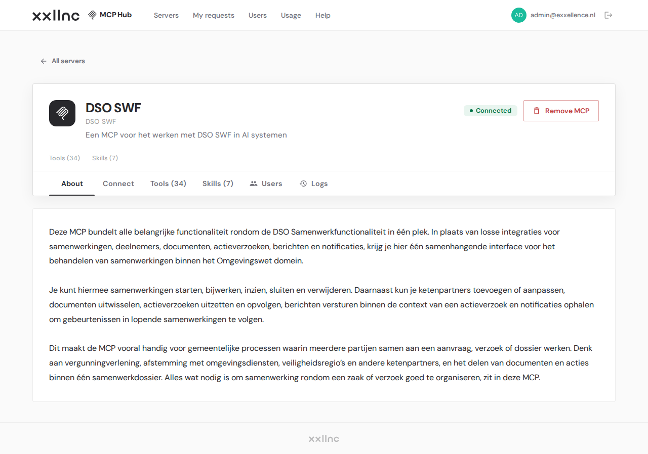Open the Servers menu in the top navigation
Viewport: 648px width, 454px height.
(166, 15)
